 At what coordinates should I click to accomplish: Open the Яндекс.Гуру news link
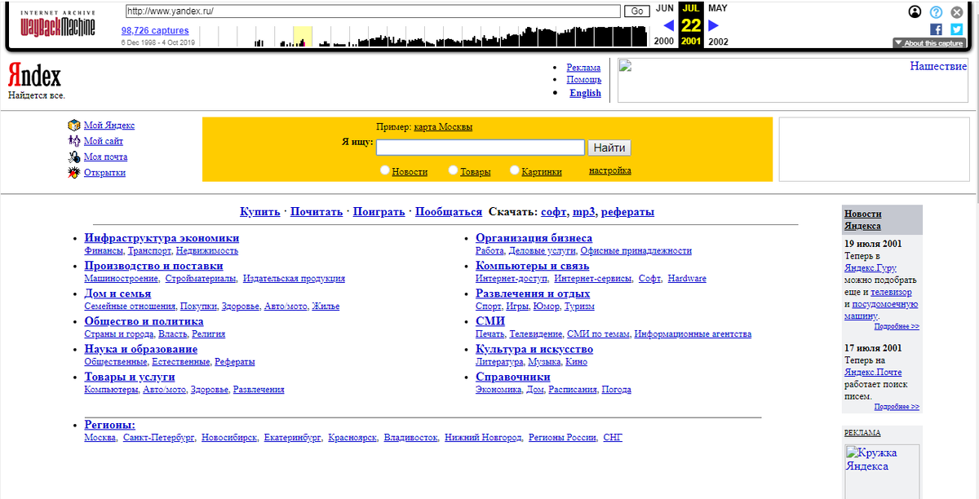pos(870,267)
